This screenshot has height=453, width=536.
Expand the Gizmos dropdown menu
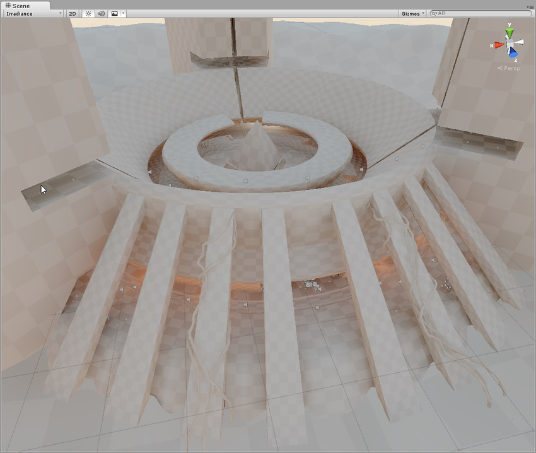412,13
